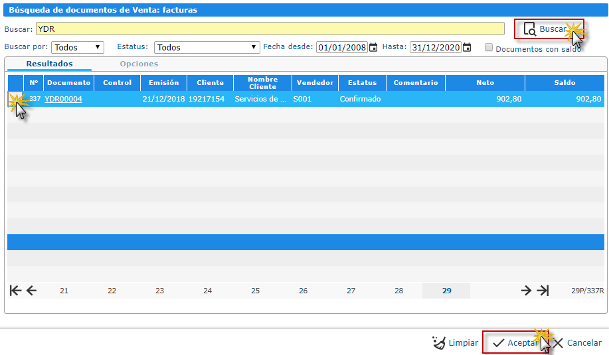Switch to the Opciones tab

[x=139, y=64]
